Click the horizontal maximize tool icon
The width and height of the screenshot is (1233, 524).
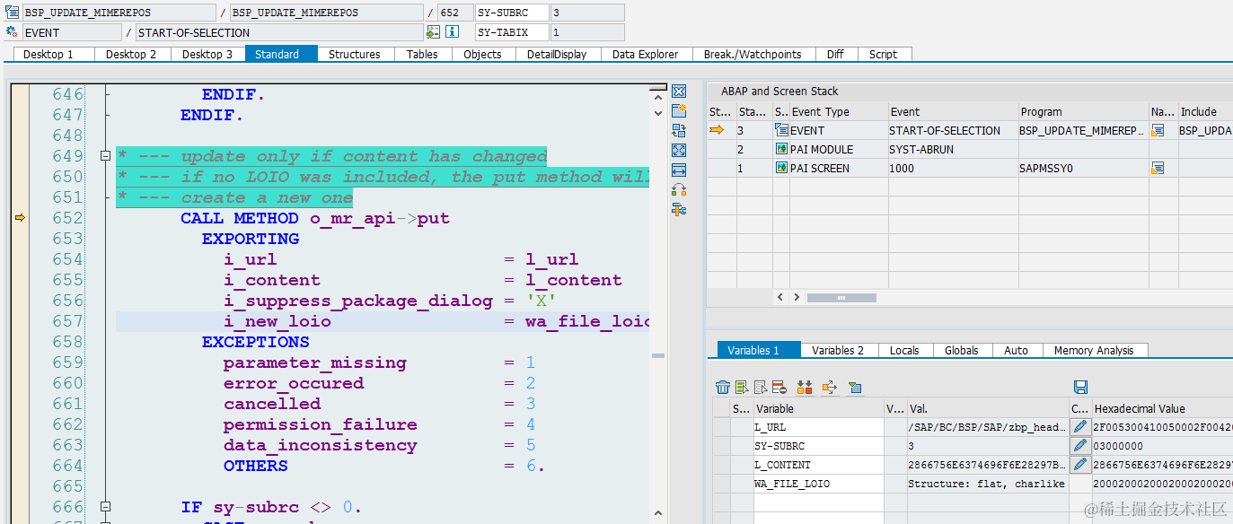[679, 170]
